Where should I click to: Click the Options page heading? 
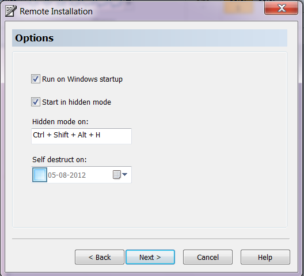point(35,38)
